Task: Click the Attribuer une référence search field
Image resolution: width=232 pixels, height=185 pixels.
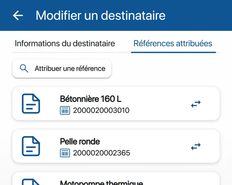Action: (x=62, y=69)
